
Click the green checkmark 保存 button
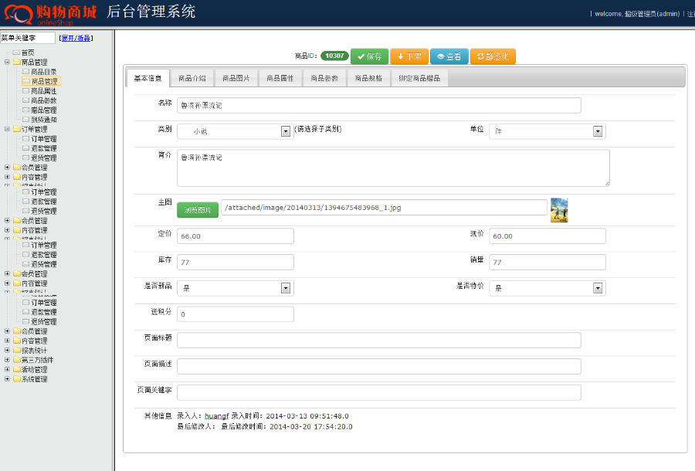point(369,56)
